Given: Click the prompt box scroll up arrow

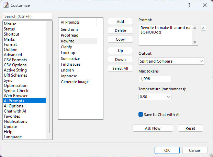Looking at the screenshot, I should [x=195, y=28].
